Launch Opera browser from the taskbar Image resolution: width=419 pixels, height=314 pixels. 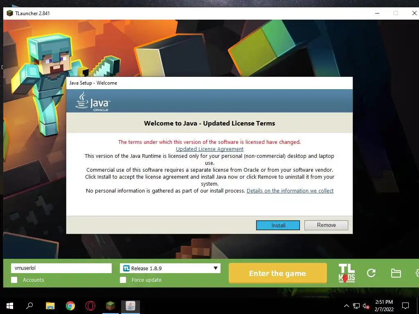90,306
